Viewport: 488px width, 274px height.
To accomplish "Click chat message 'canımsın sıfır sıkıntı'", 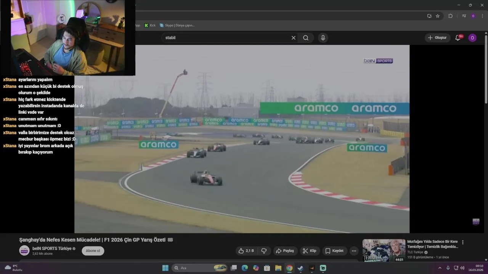I will [x=38, y=119].
